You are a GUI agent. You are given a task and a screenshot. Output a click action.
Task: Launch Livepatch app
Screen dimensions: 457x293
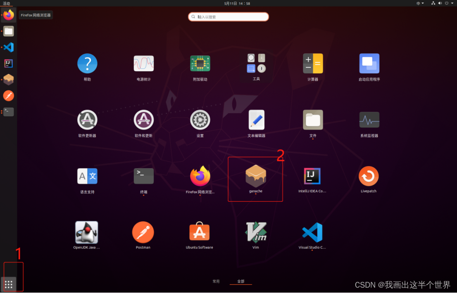[x=369, y=176]
